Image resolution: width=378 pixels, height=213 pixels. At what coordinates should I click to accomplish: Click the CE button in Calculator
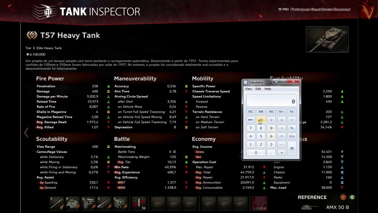click(261, 120)
